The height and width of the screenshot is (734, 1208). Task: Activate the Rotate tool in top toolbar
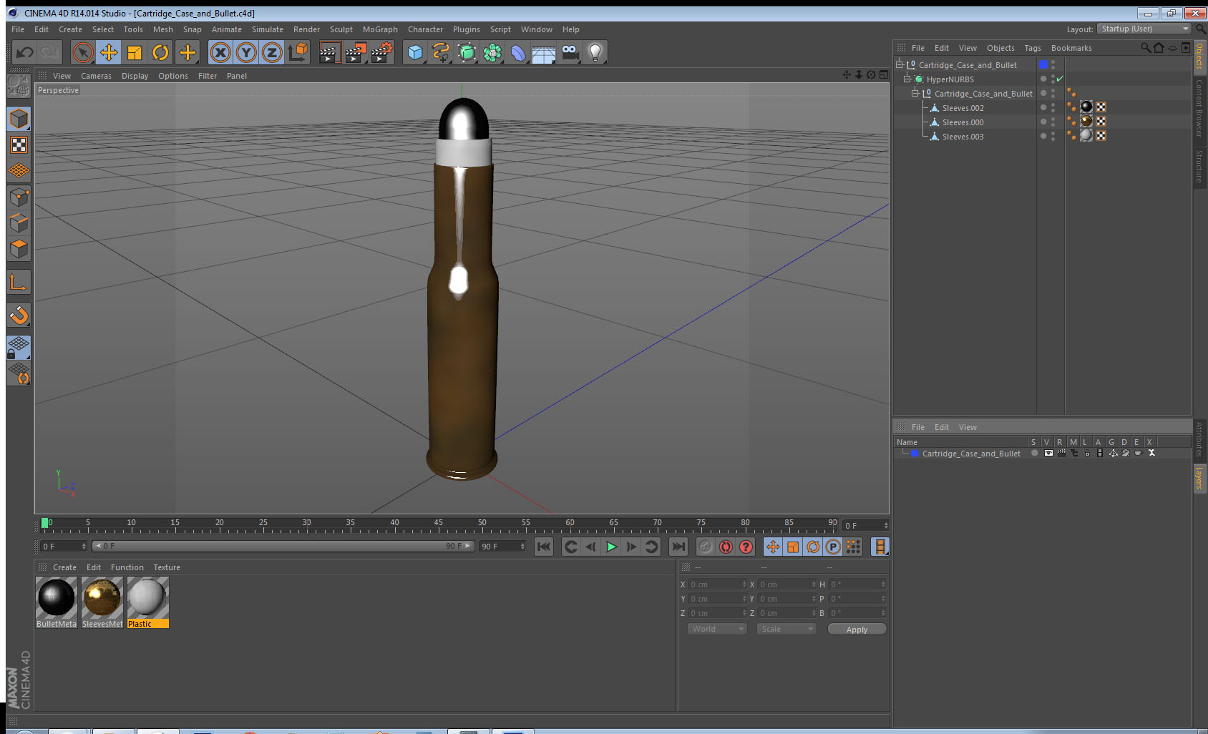pos(160,52)
